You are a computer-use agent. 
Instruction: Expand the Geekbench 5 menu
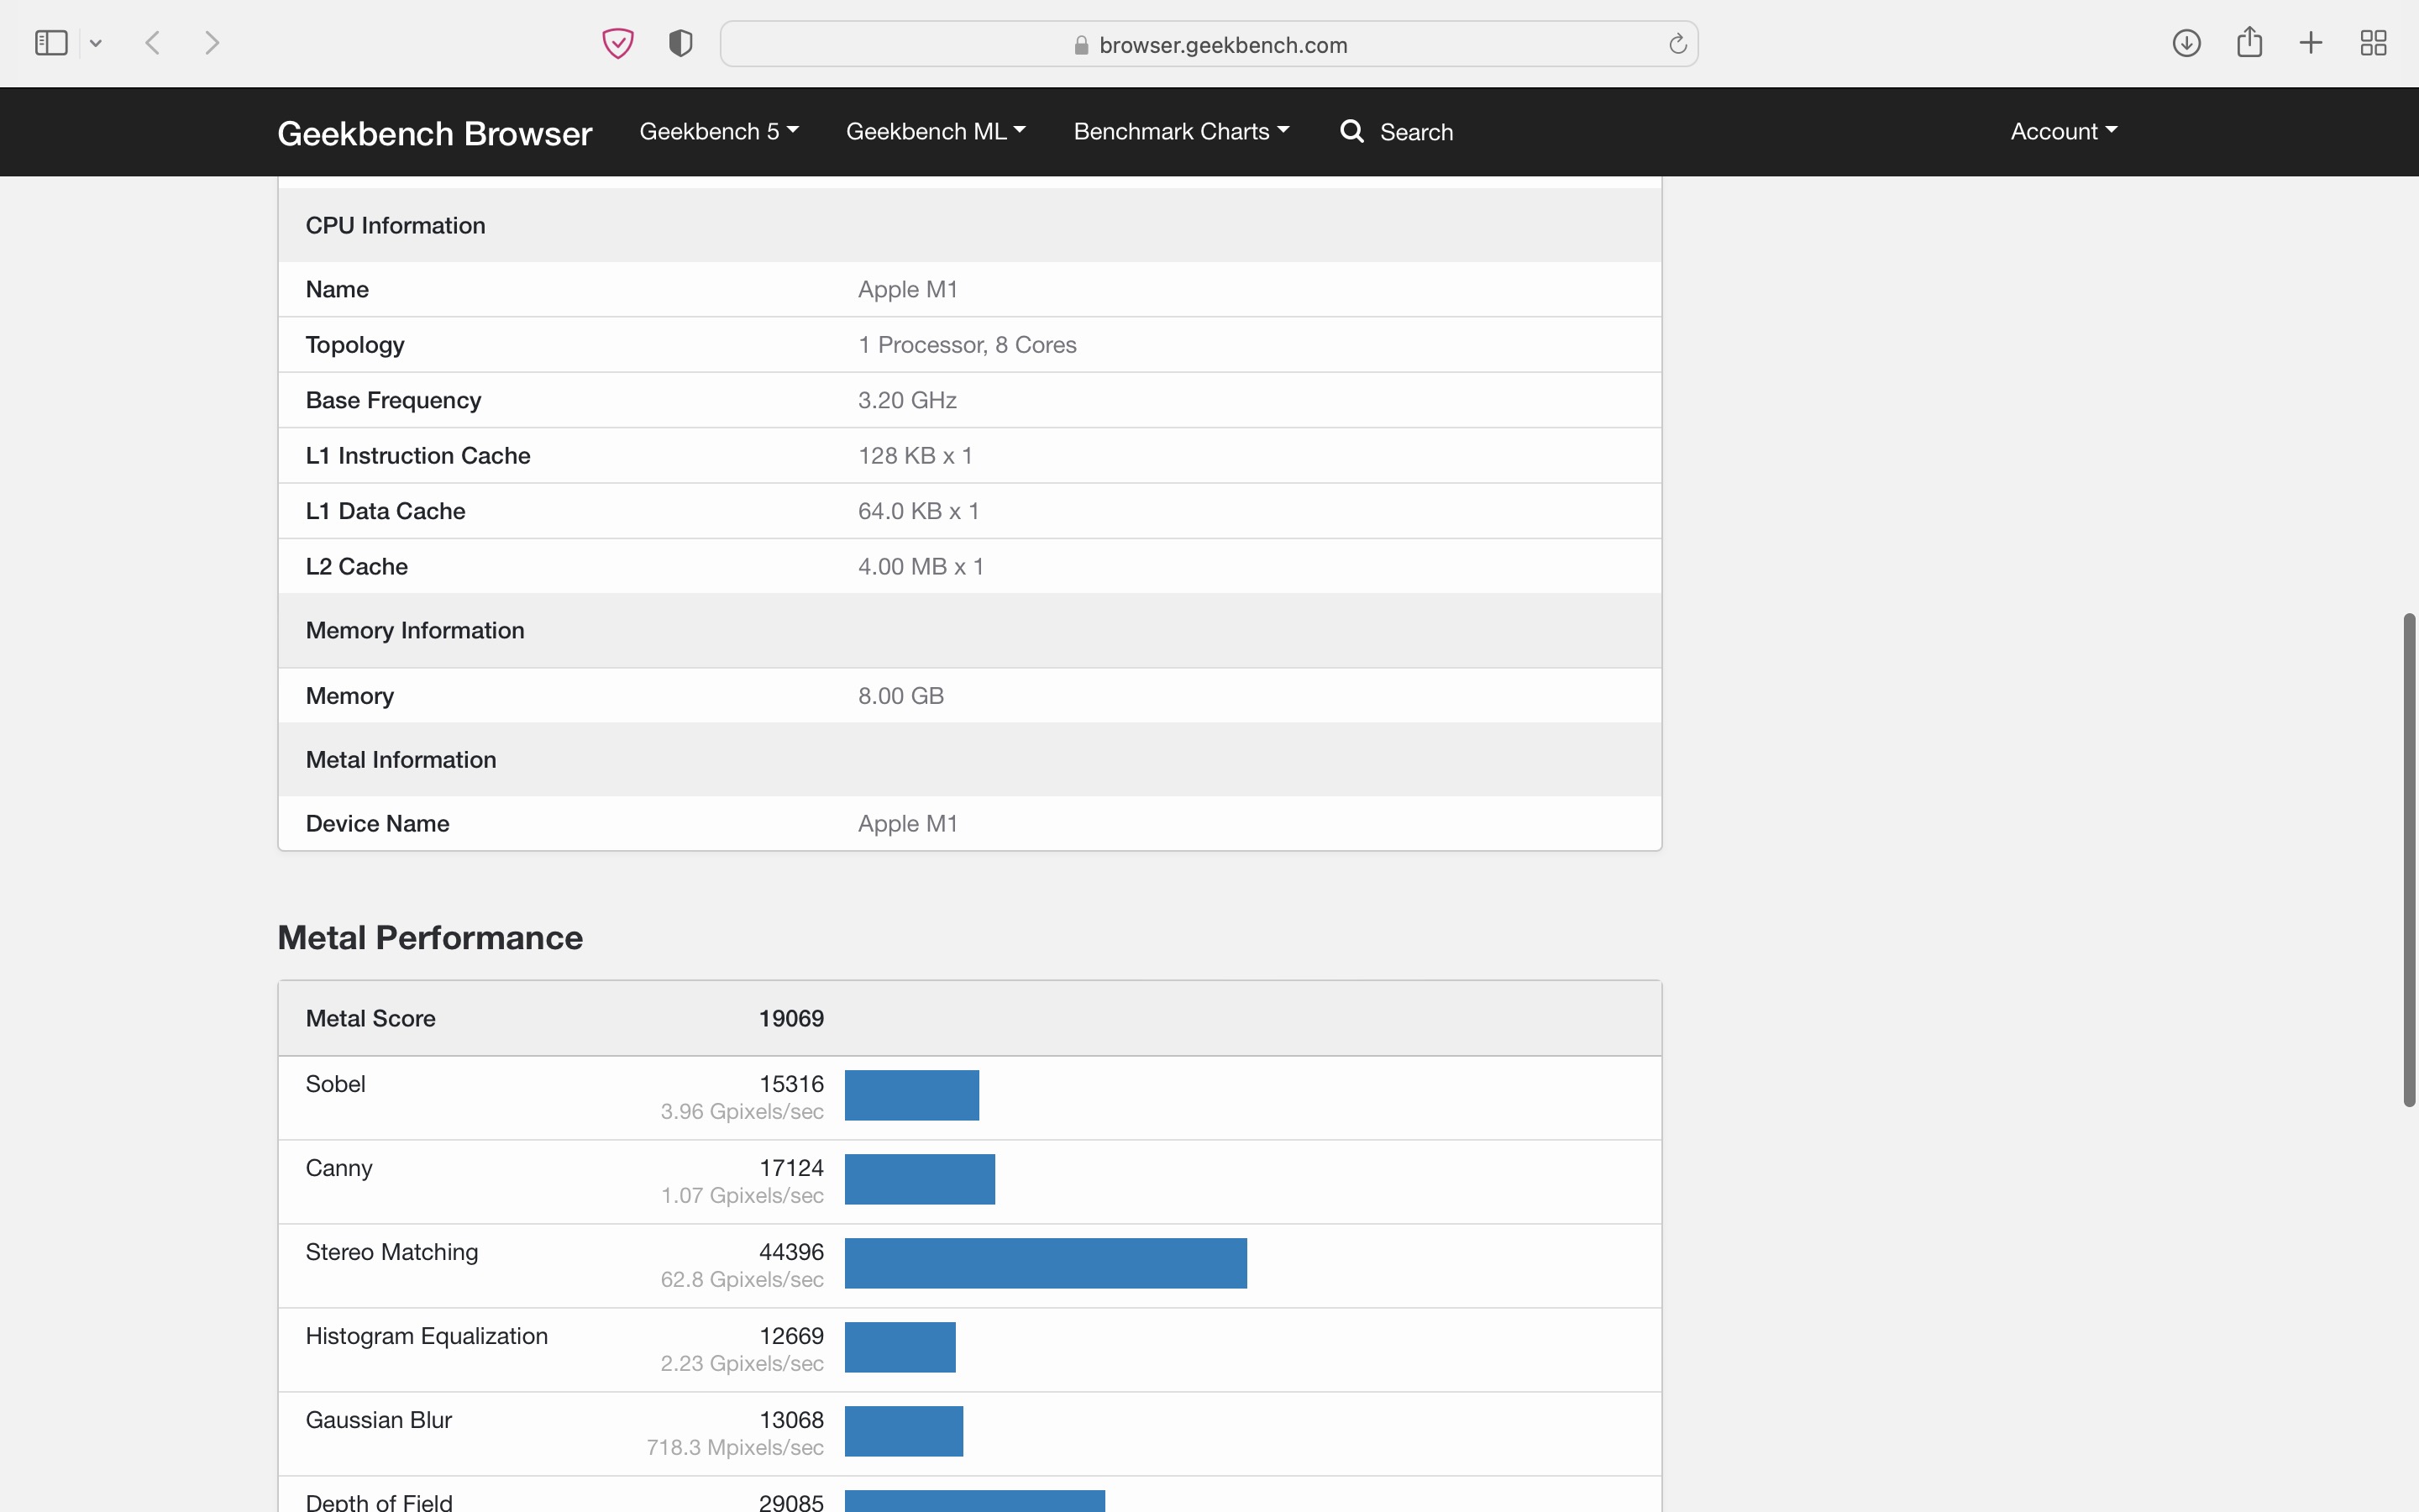pos(719,132)
